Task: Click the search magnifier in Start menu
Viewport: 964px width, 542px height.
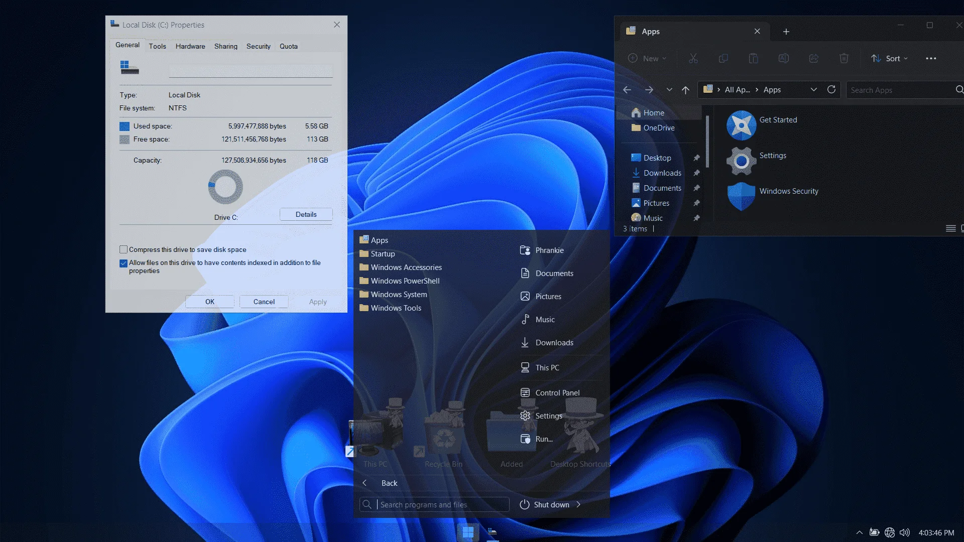Action: coord(367,504)
